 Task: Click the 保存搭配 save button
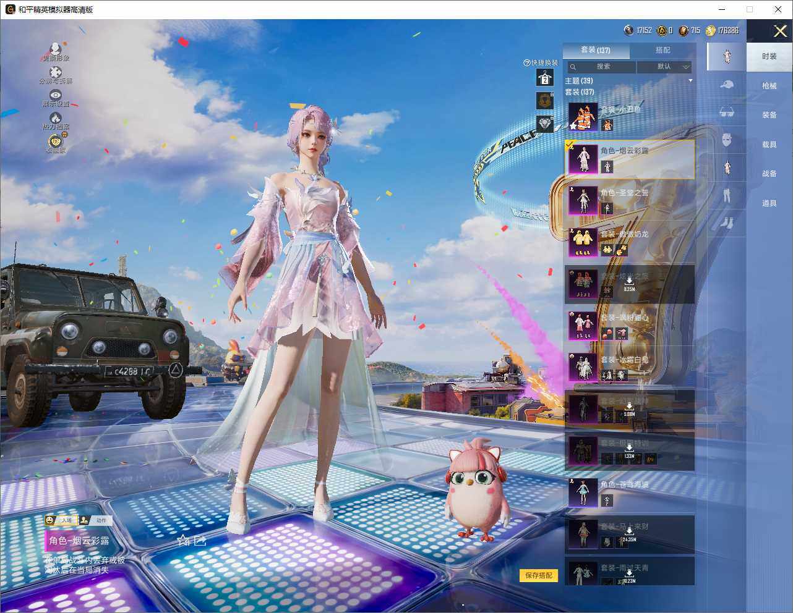click(539, 575)
